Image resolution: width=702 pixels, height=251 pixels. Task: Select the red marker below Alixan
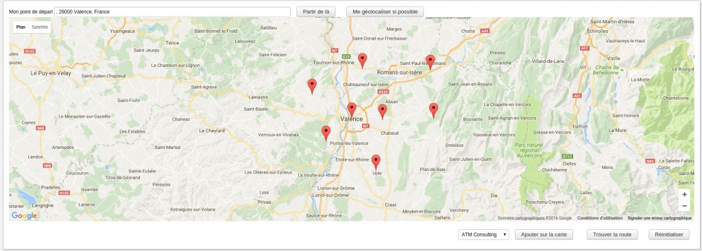point(383,111)
